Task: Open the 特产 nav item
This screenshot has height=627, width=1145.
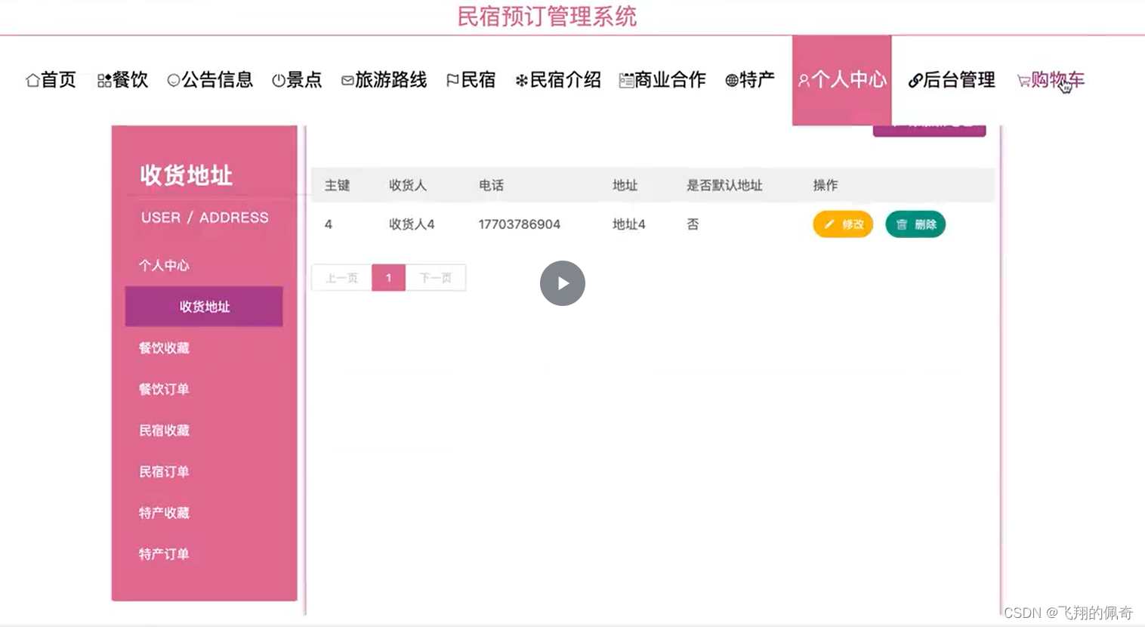Action: pyautogui.click(x=750, y=80)
